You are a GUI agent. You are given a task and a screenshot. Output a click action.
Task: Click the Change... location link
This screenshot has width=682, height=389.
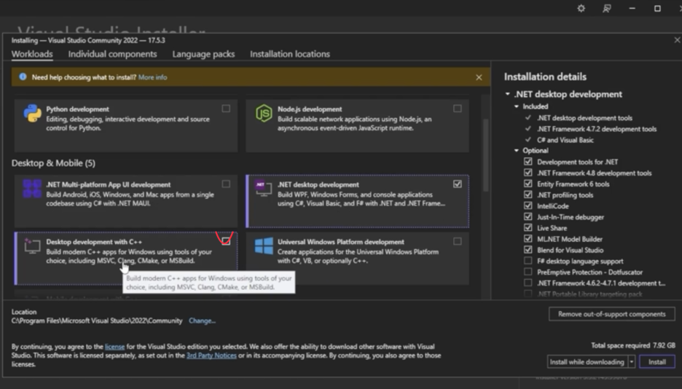(203, 321)
